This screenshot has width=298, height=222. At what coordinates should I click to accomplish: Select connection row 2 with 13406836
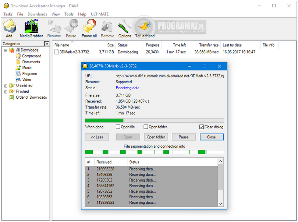point(152,175)
